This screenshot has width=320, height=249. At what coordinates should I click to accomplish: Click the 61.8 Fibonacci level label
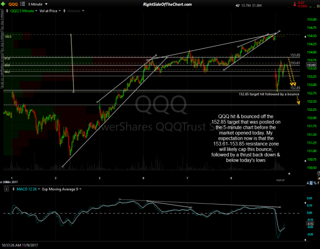point(7,58)
